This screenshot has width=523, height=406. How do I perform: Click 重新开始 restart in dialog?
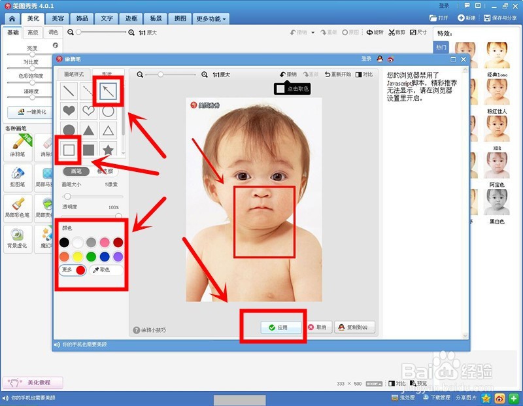[x=337, y=75]
